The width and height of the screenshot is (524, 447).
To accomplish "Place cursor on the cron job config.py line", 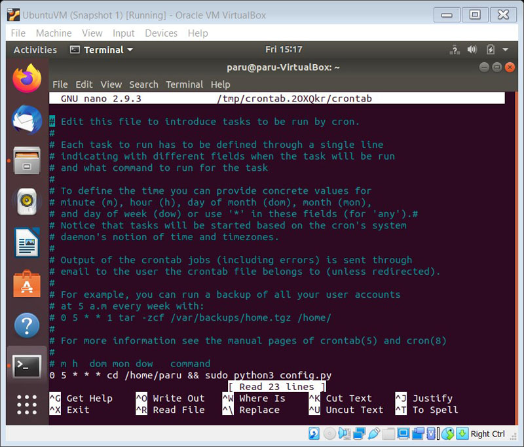I will [x=191, y=375].
